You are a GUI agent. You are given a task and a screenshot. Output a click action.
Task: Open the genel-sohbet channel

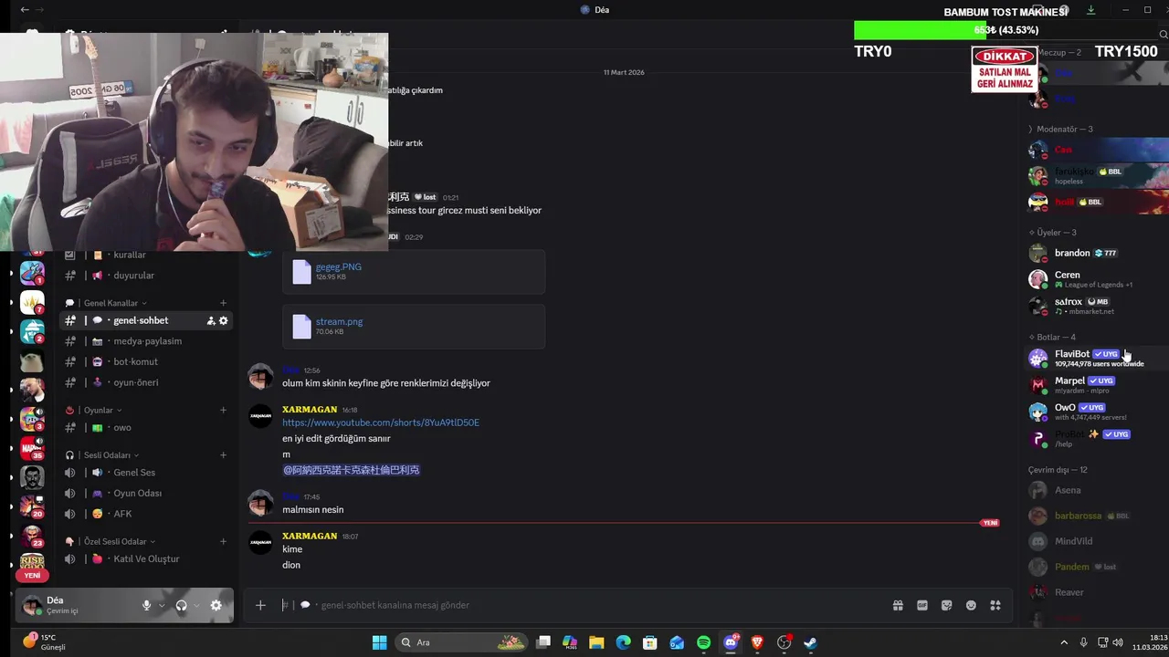coord(146,320)
